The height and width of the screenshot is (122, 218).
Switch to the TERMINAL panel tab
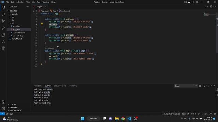(x=73, y=86)
